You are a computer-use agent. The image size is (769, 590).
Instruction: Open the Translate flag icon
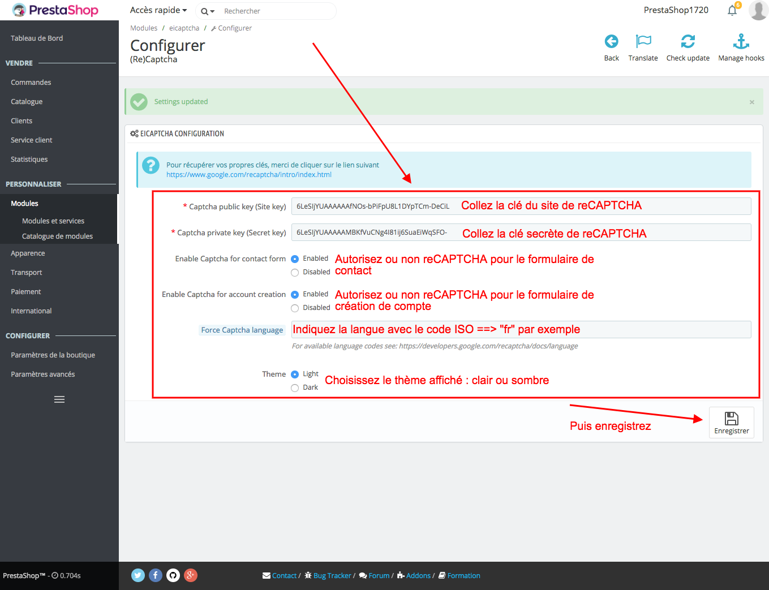click(643, 41)
